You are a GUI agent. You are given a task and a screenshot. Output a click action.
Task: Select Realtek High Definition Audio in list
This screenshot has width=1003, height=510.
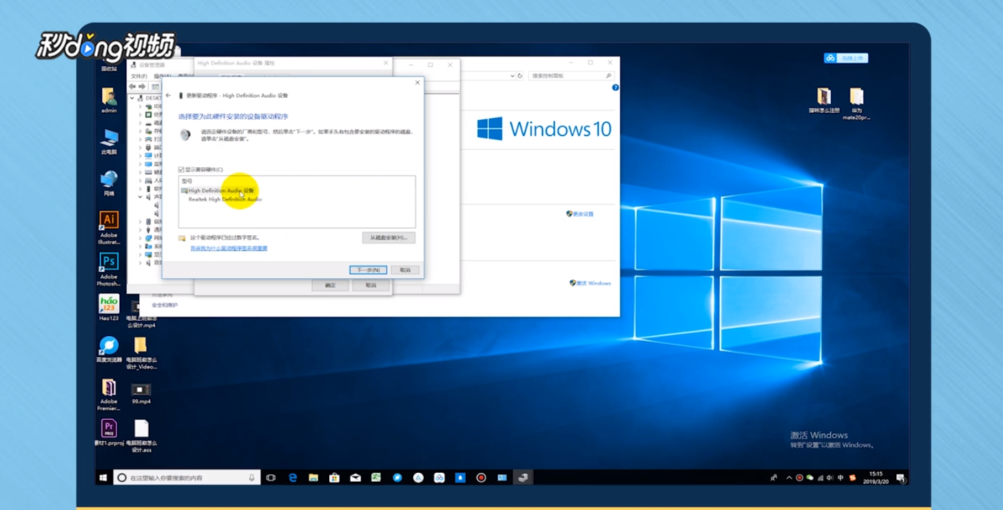click(x=225, y=200)
